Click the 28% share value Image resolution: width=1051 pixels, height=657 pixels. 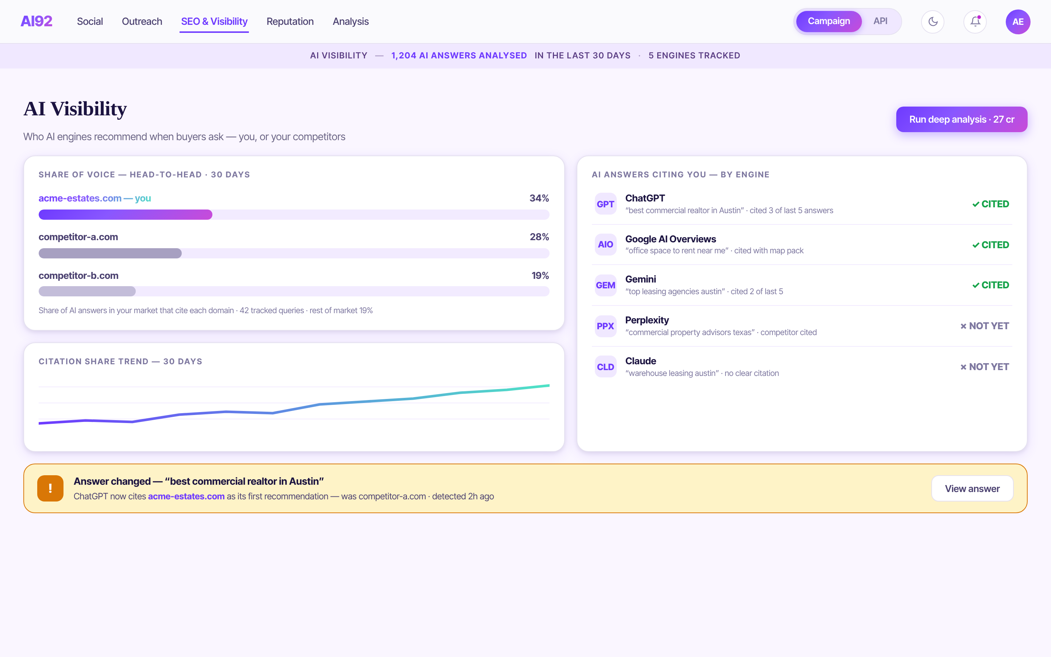pos(539,237)
